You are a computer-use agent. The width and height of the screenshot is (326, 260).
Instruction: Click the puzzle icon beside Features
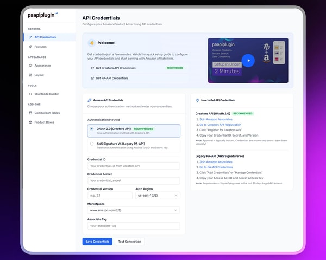(30, 47)
